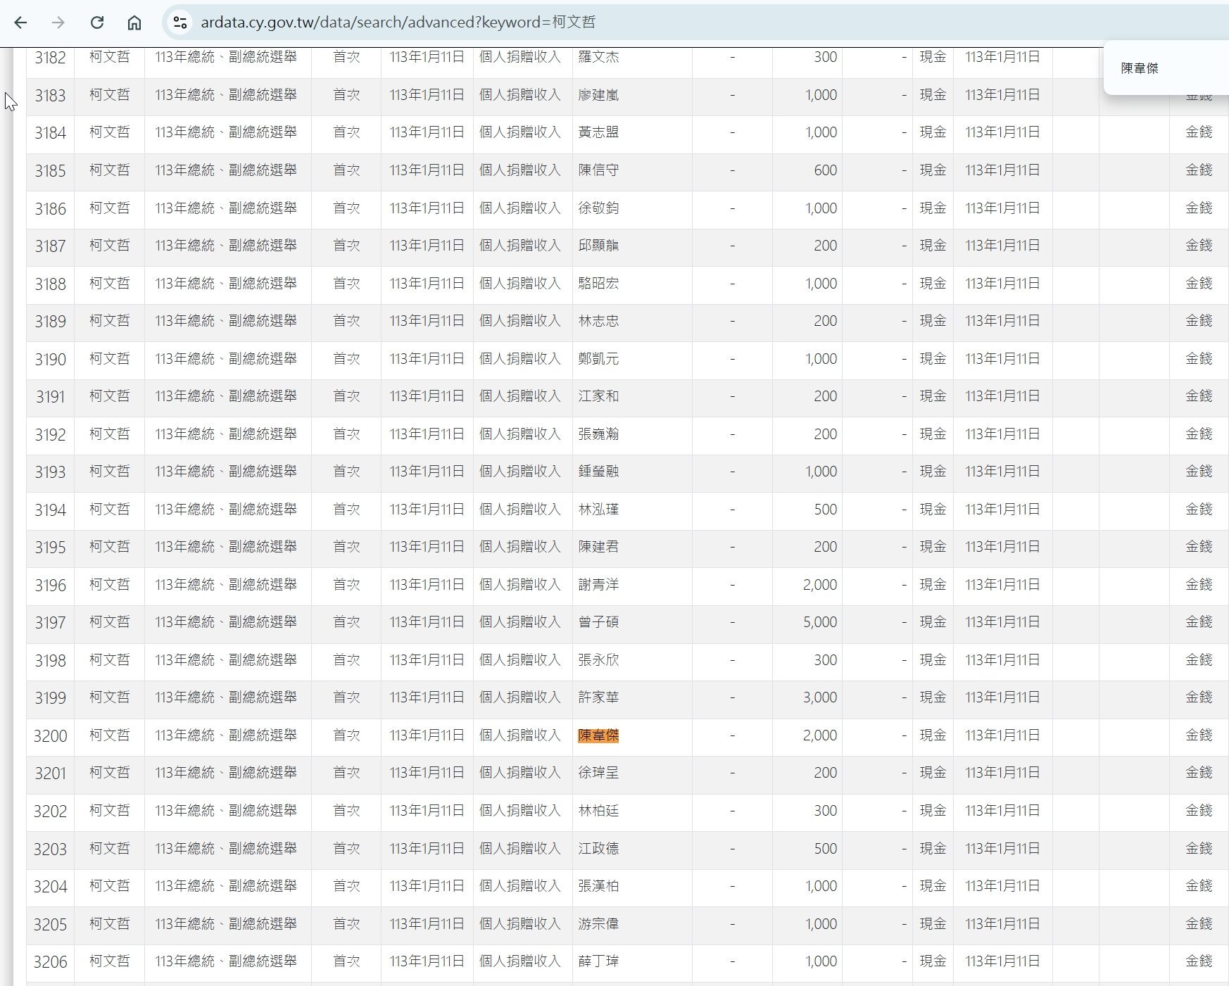Screen dimensions: 1229x986
Task: Click donor name 謝青洋 in row 3196
Action: point(598,585)
